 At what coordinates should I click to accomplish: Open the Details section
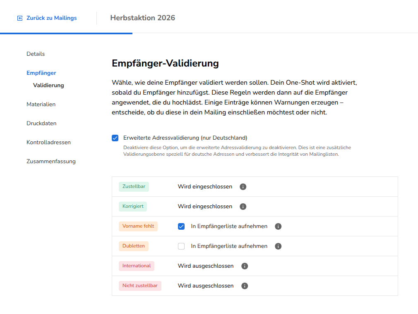[36, 54]
